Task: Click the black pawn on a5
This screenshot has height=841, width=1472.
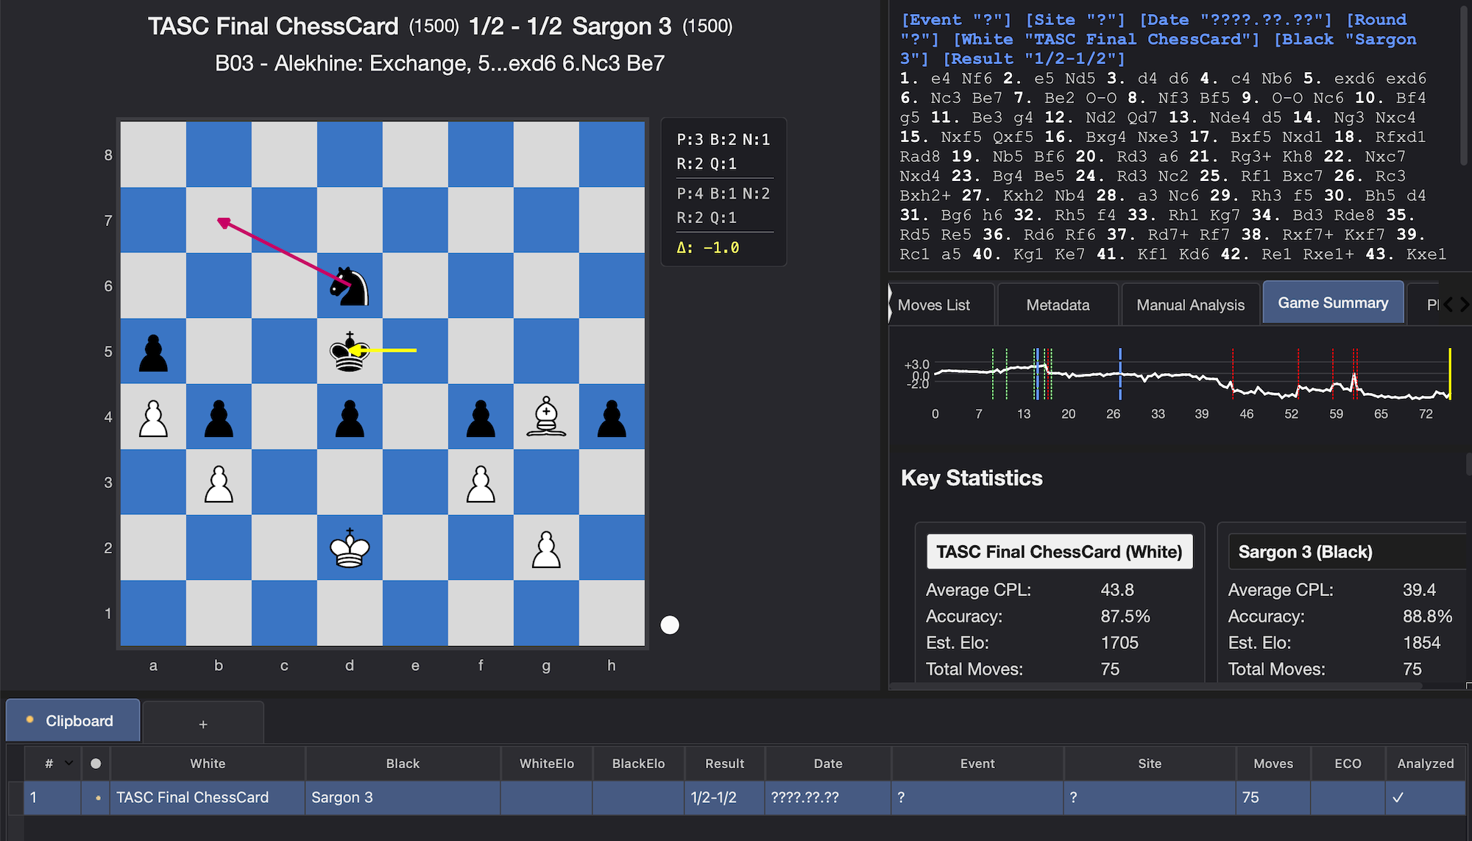Action: [x=153, y=352]
